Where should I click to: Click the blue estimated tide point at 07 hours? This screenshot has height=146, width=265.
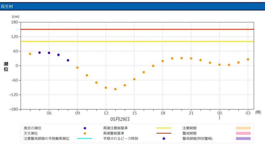pyautogui.click(x=58, y=55)
